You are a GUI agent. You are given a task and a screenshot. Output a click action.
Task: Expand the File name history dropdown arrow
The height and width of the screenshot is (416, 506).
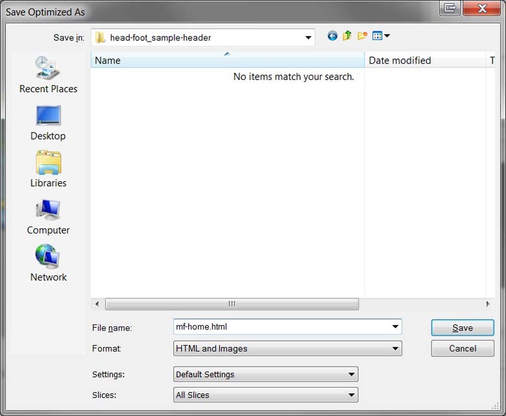pos(395,326)
